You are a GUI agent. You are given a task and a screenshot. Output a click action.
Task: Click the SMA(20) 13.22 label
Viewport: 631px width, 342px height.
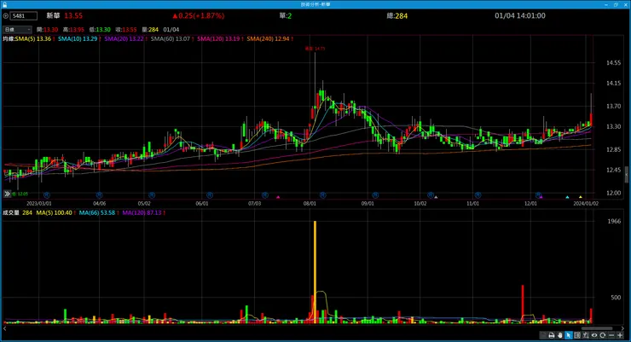[x=124, y=39]
